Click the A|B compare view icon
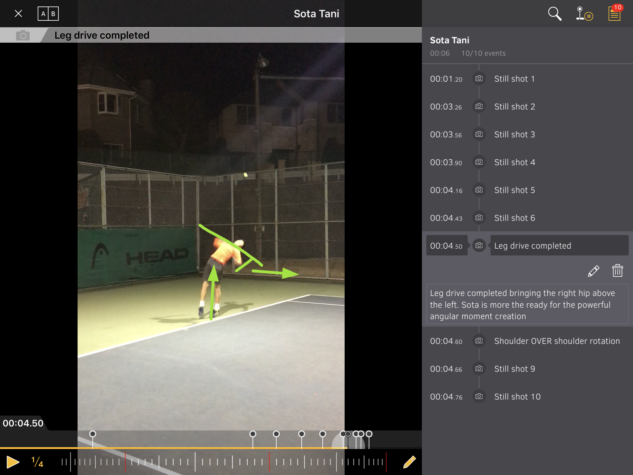 coord(48,14)
